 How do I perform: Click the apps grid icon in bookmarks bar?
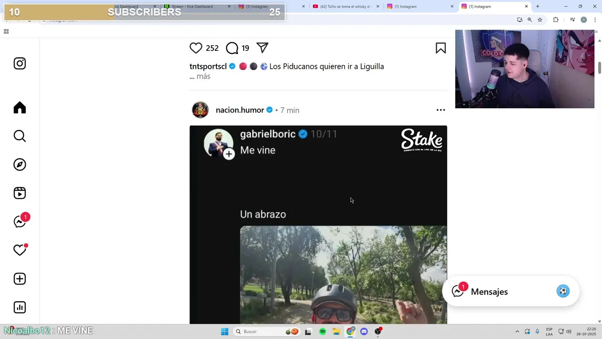6,31
